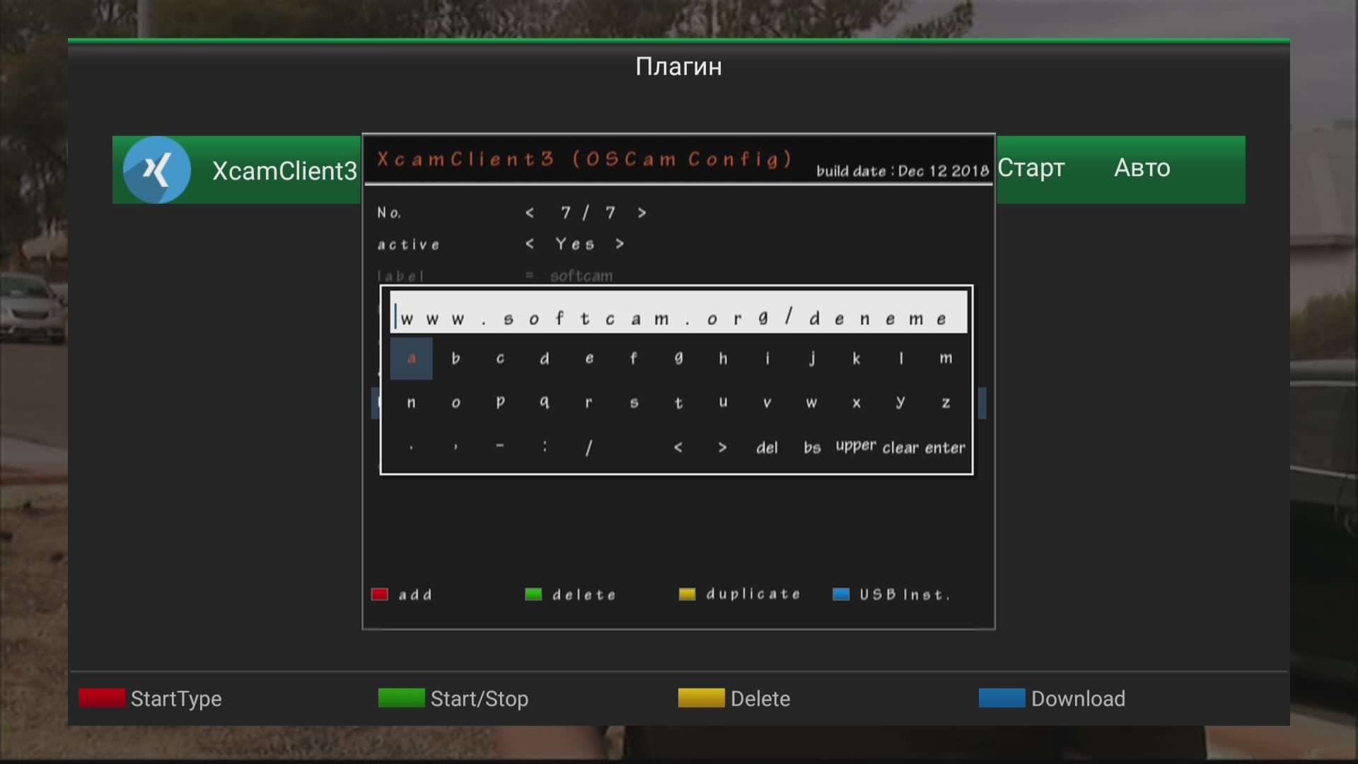Click the 'Старт' label in plugin row

[1031, 168]
